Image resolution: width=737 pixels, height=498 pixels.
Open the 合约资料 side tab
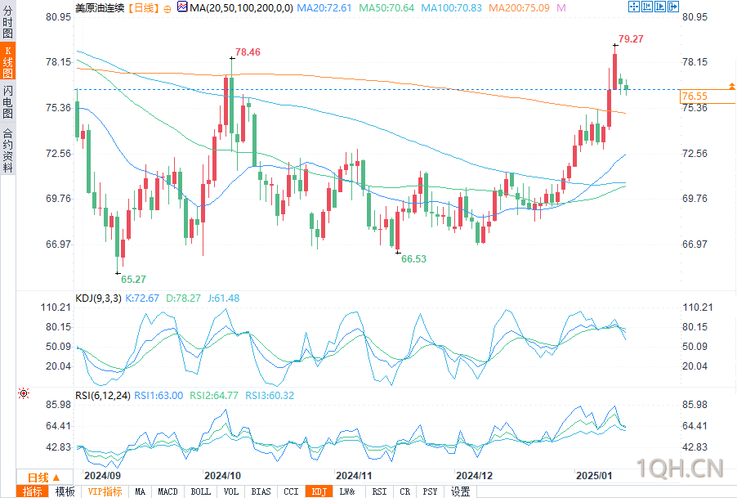pyautogui.click(x=7, y=150)
